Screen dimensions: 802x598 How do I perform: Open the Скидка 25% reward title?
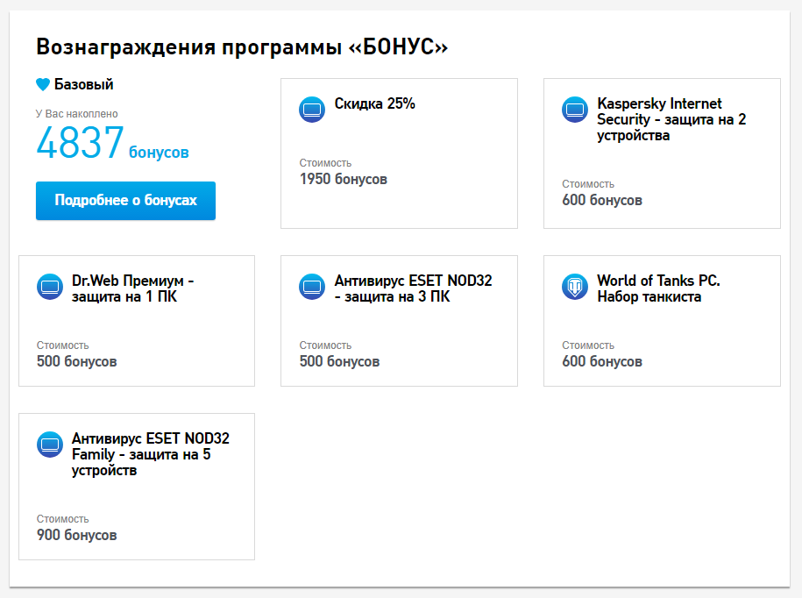[x=374, y=103]
